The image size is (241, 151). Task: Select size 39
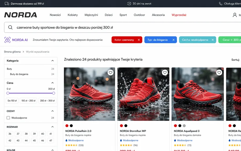click(34, 134)
